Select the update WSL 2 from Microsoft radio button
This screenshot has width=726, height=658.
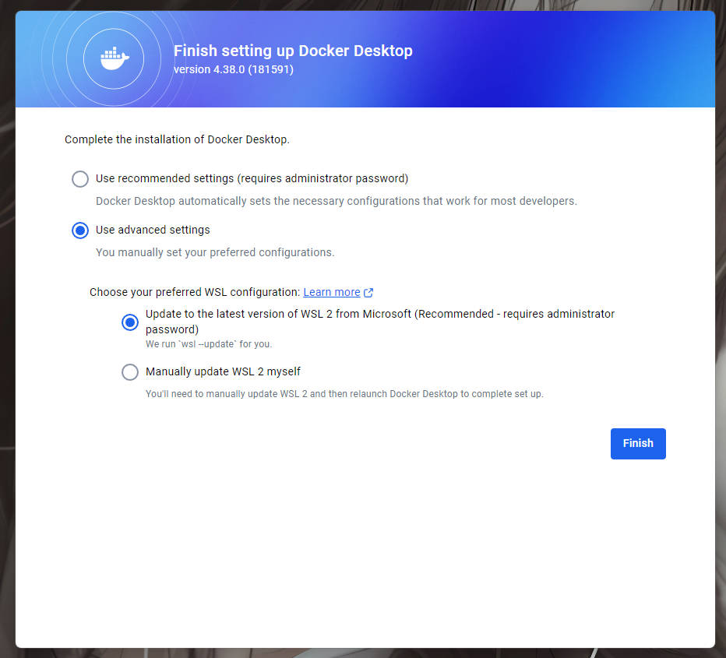[130, 322]
